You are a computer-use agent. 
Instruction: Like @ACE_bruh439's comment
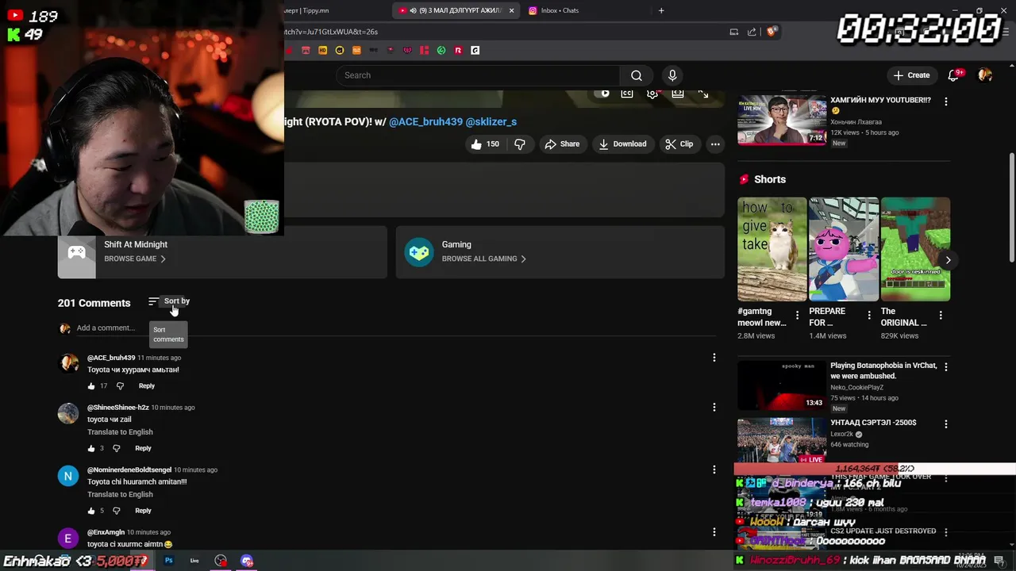(x=91, y=386)
